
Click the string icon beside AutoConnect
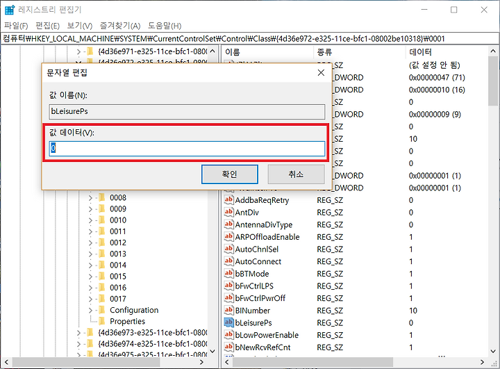(228, 261)
